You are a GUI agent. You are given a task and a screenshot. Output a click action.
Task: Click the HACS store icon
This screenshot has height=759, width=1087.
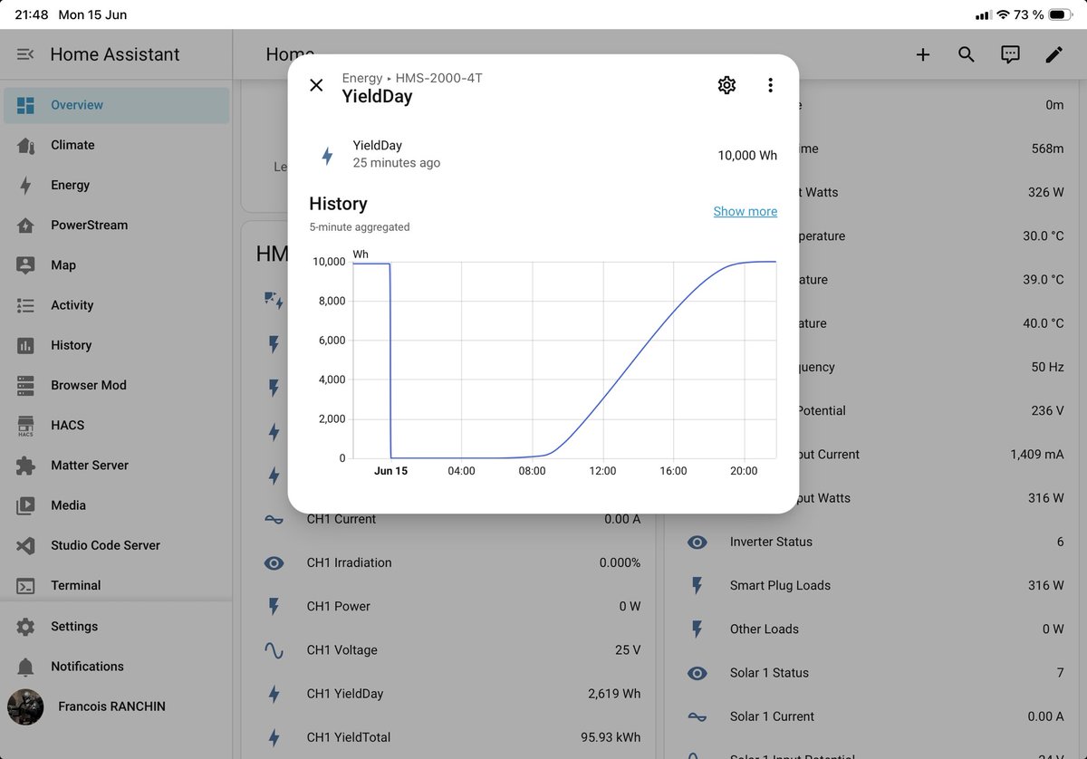click(x=25, y=425)
